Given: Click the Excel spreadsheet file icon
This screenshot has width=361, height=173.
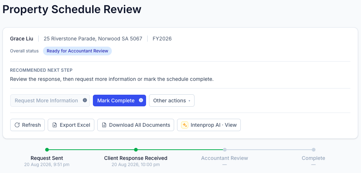Looking at the screenshot, I should 55,125.
